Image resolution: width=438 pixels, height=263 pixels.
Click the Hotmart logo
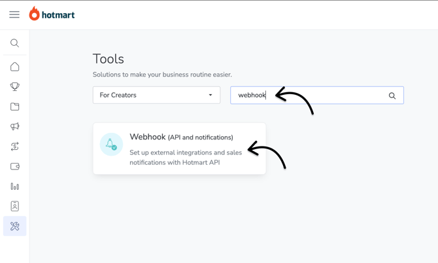point(52,14)
